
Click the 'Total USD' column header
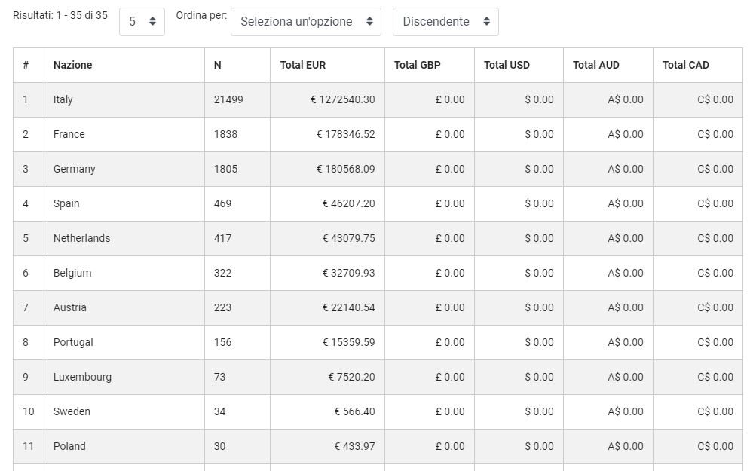pos(507,65)
